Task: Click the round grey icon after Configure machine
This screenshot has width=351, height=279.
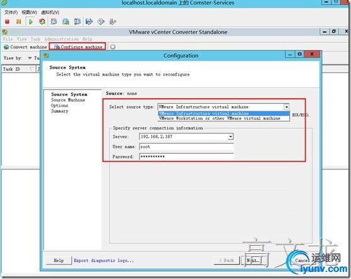Action: click(x=113, y=47)
